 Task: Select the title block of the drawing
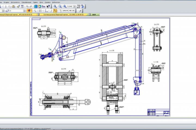[x=159, y=112]
